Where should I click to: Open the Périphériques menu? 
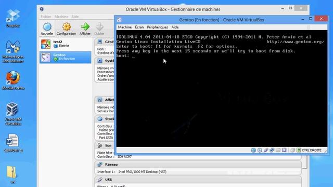(157, 27)
